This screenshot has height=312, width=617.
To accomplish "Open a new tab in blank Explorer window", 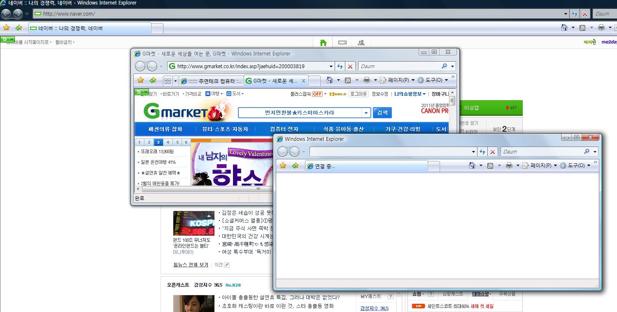I will pyautogui.click(x=434, y=166).
